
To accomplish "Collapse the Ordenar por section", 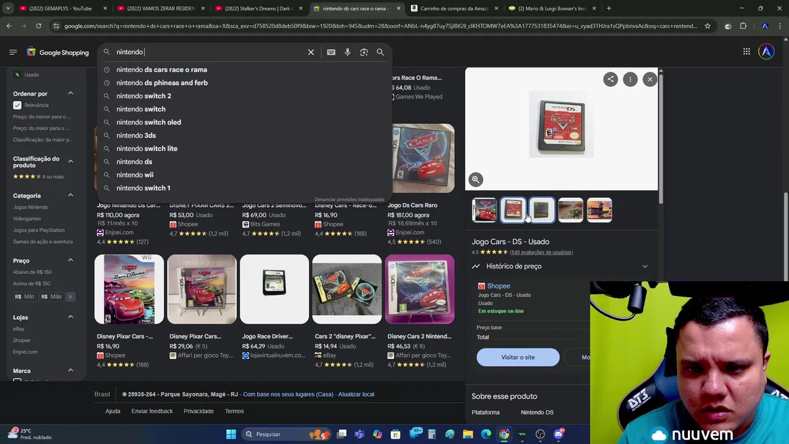I will click(x=70, y=93).
